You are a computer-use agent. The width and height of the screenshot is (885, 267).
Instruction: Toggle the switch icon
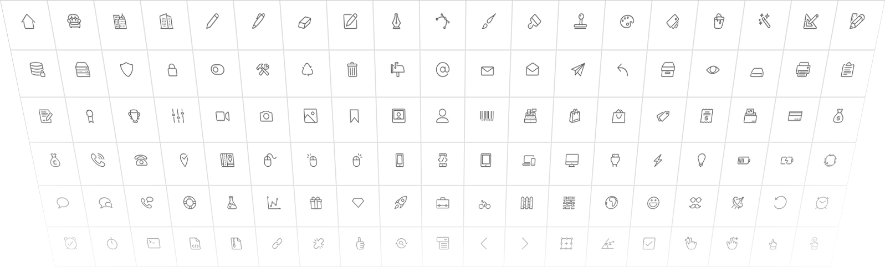pos(217,70)
